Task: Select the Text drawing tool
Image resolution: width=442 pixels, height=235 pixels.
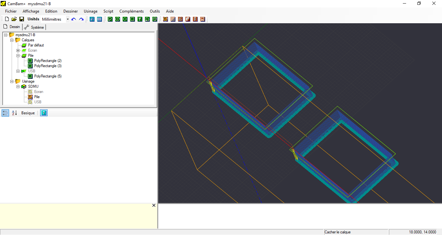Action: [x=140, y=19]
